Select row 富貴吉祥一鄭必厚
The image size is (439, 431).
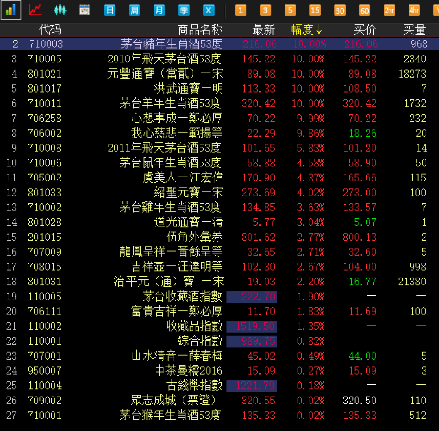[219, 311]
